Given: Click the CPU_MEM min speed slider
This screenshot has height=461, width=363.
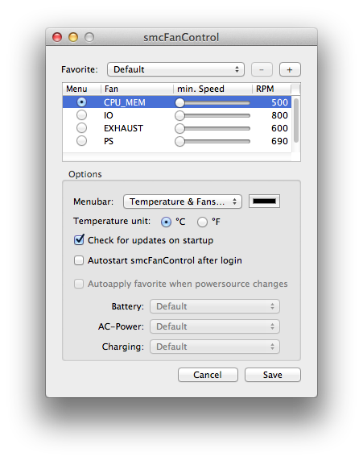Looking at the screenshot, I should click(212, 102).
